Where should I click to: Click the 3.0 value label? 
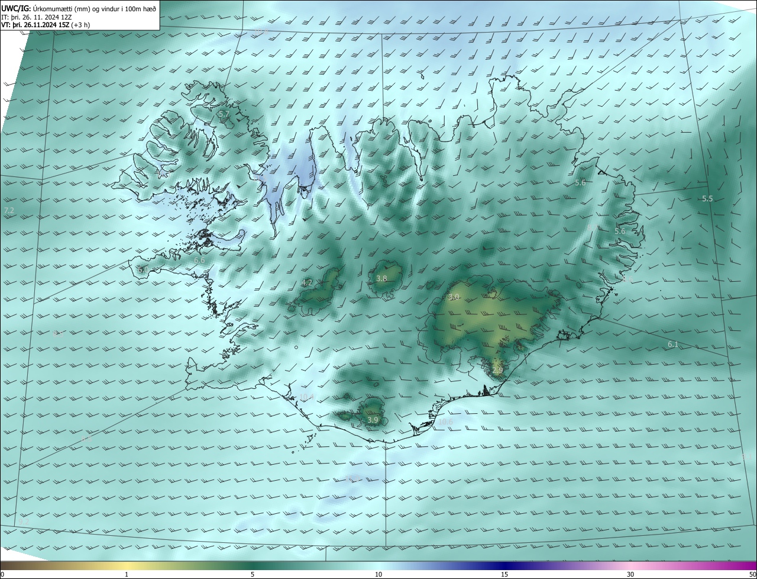click(454, 297)
